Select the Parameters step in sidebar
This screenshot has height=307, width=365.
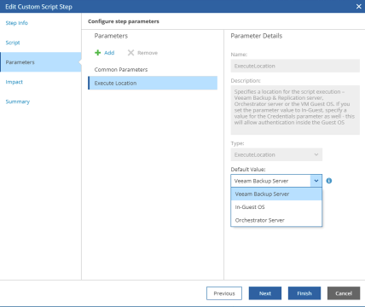(41, 62)
